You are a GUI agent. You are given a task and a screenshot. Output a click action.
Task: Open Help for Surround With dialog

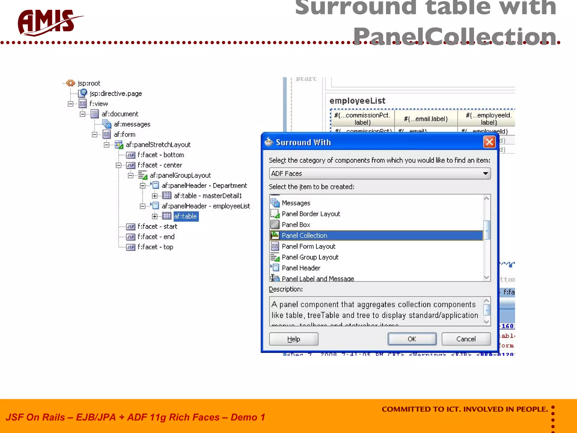[294, 339]
